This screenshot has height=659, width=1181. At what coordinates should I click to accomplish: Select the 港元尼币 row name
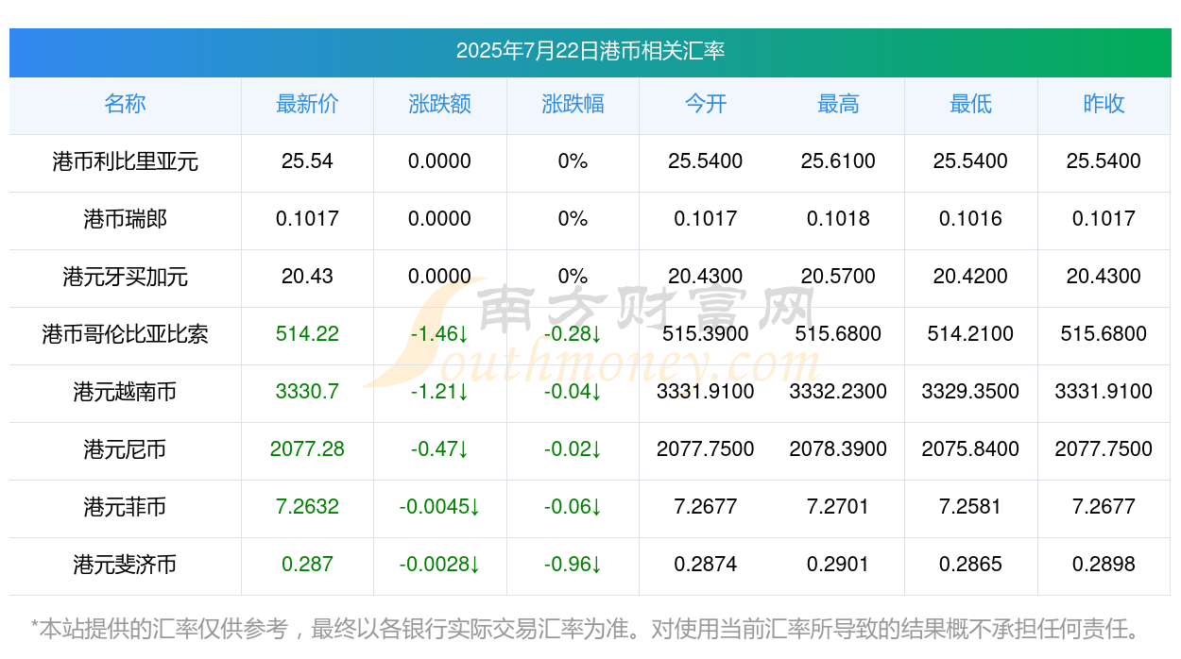coord(125,449)
